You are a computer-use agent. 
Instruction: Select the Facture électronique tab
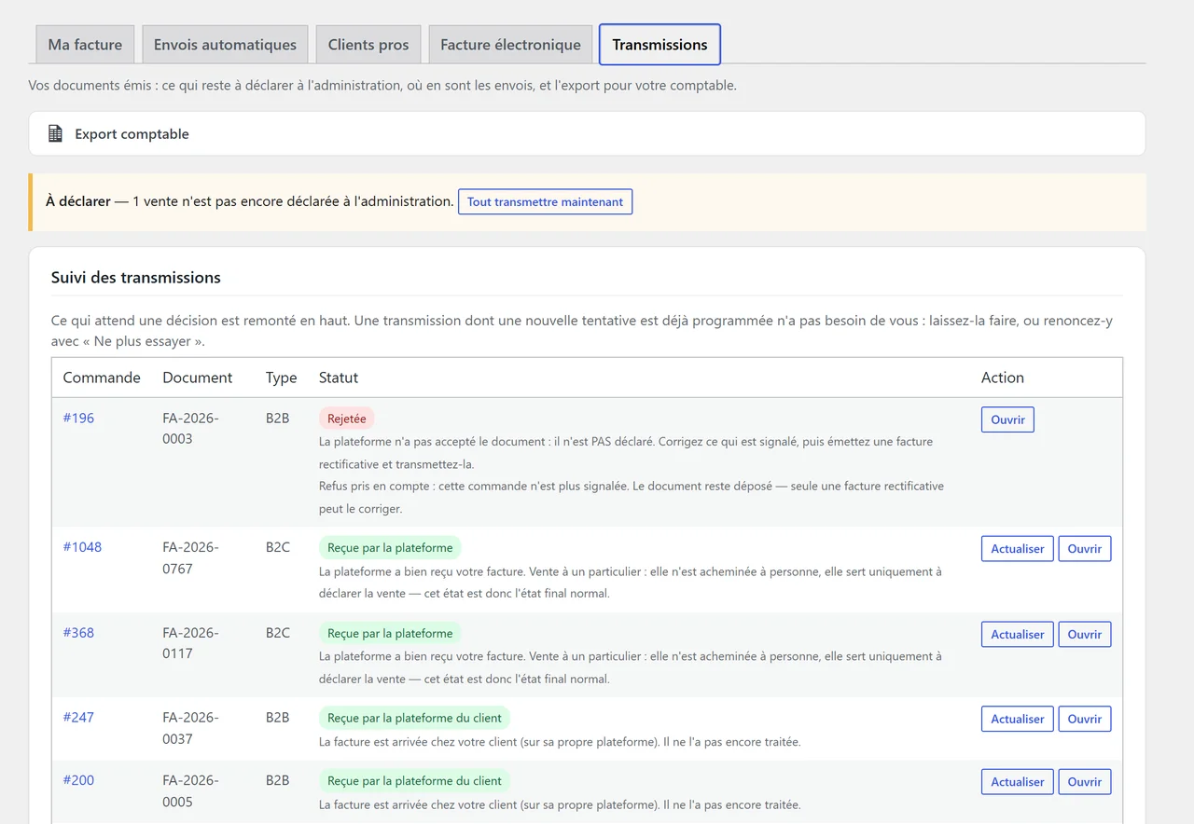point(510,45)
